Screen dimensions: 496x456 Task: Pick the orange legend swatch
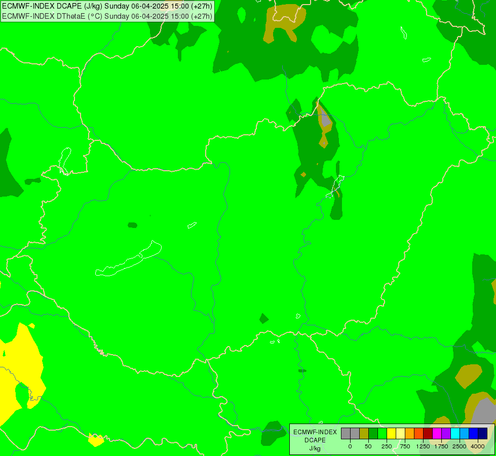[x=410, y=433]
